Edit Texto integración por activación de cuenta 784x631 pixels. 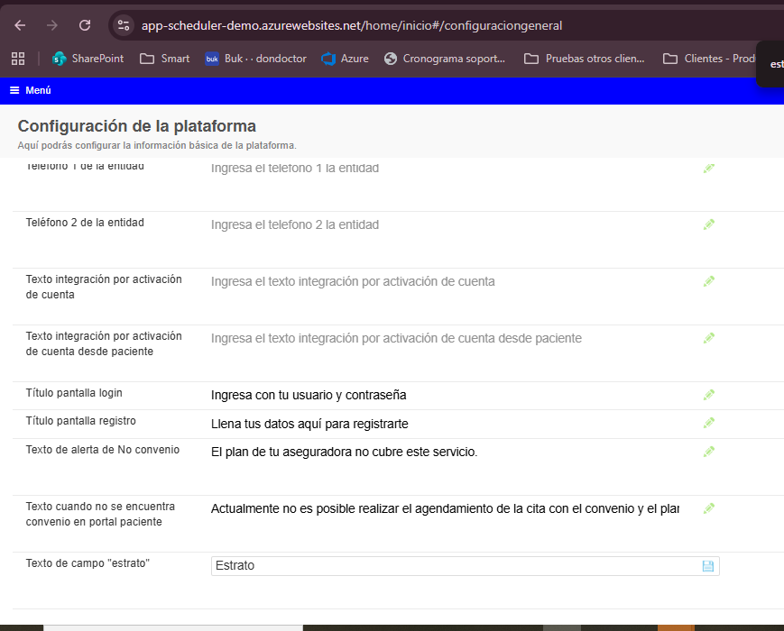(708, 281)
